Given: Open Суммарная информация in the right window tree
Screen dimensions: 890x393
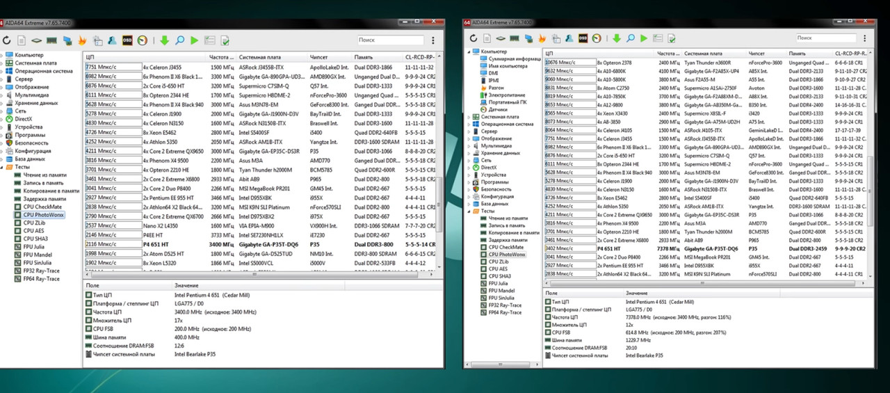Looking at the screenshot, I should coord(513,59).
